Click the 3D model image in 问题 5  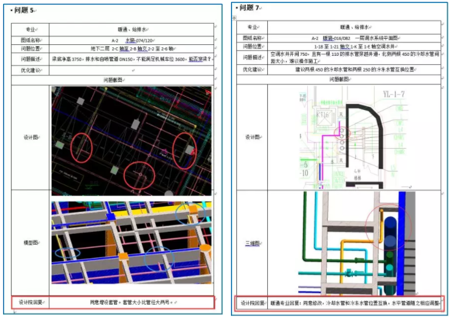coord(131,242)
